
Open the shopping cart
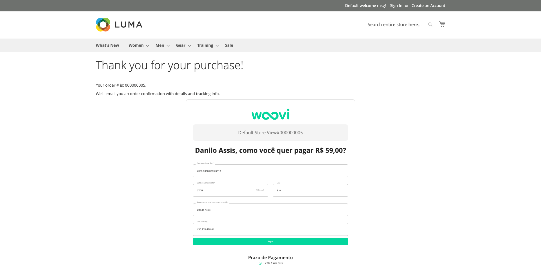coord(442,24)
